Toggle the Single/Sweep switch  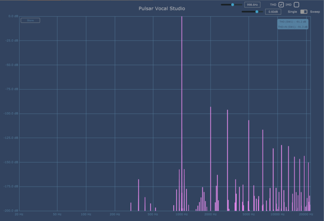coord(304,12)
